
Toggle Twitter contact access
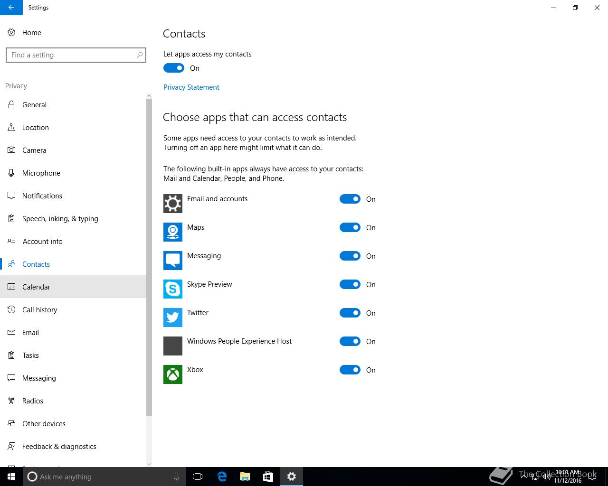tap(350, 313)
